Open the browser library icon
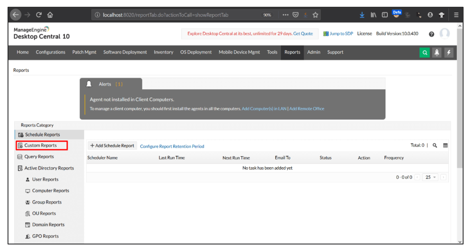This screenshot has width=470, height=252. [x=373, y=15]
